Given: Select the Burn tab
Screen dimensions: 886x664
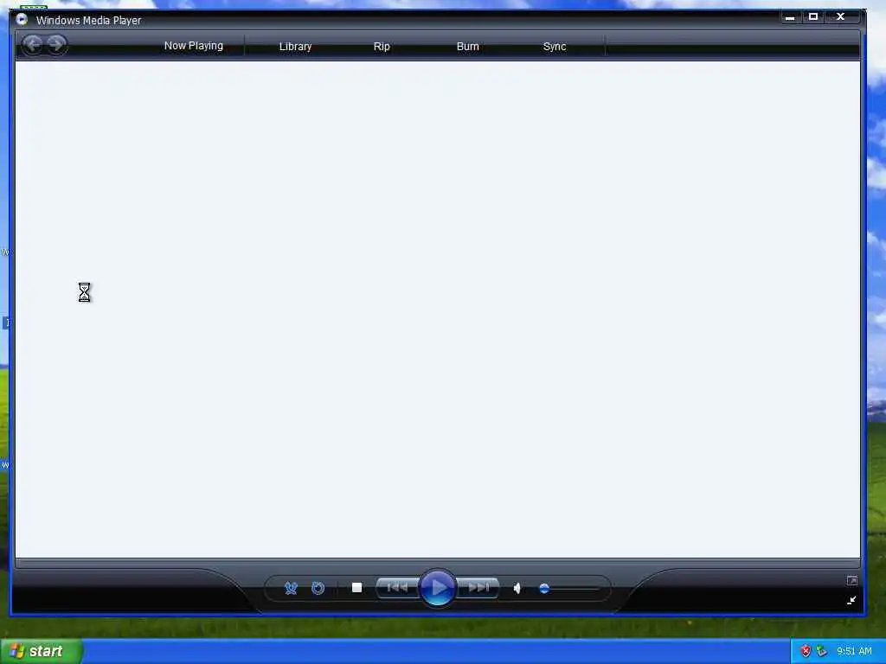Looking at the screenshot, I should pyautogui.click(x=467, y=47).
